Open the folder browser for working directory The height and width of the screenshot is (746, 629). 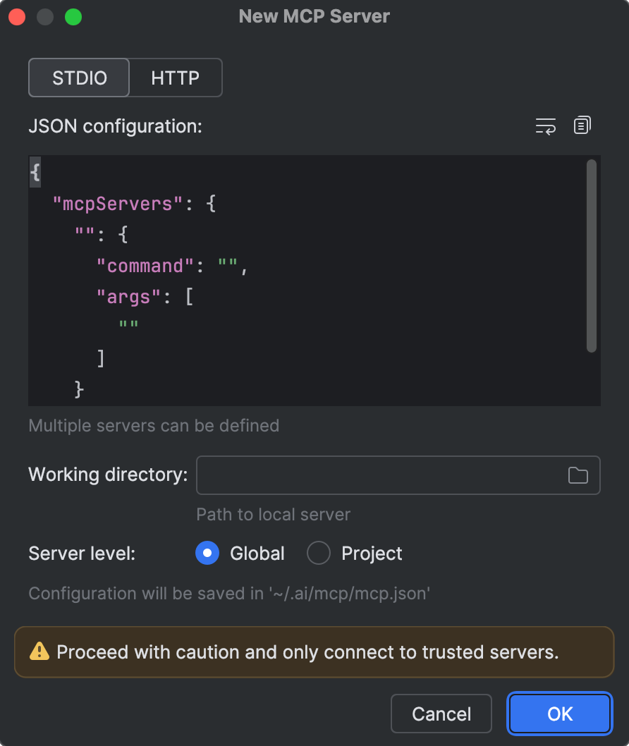tap(578, 475)
